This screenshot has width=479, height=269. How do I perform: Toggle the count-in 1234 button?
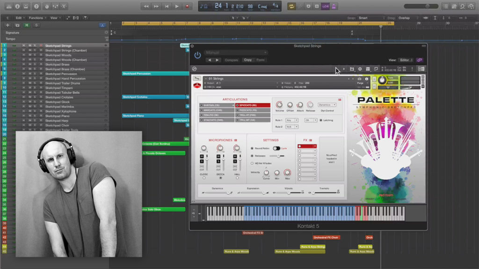[x=326, y=7]
